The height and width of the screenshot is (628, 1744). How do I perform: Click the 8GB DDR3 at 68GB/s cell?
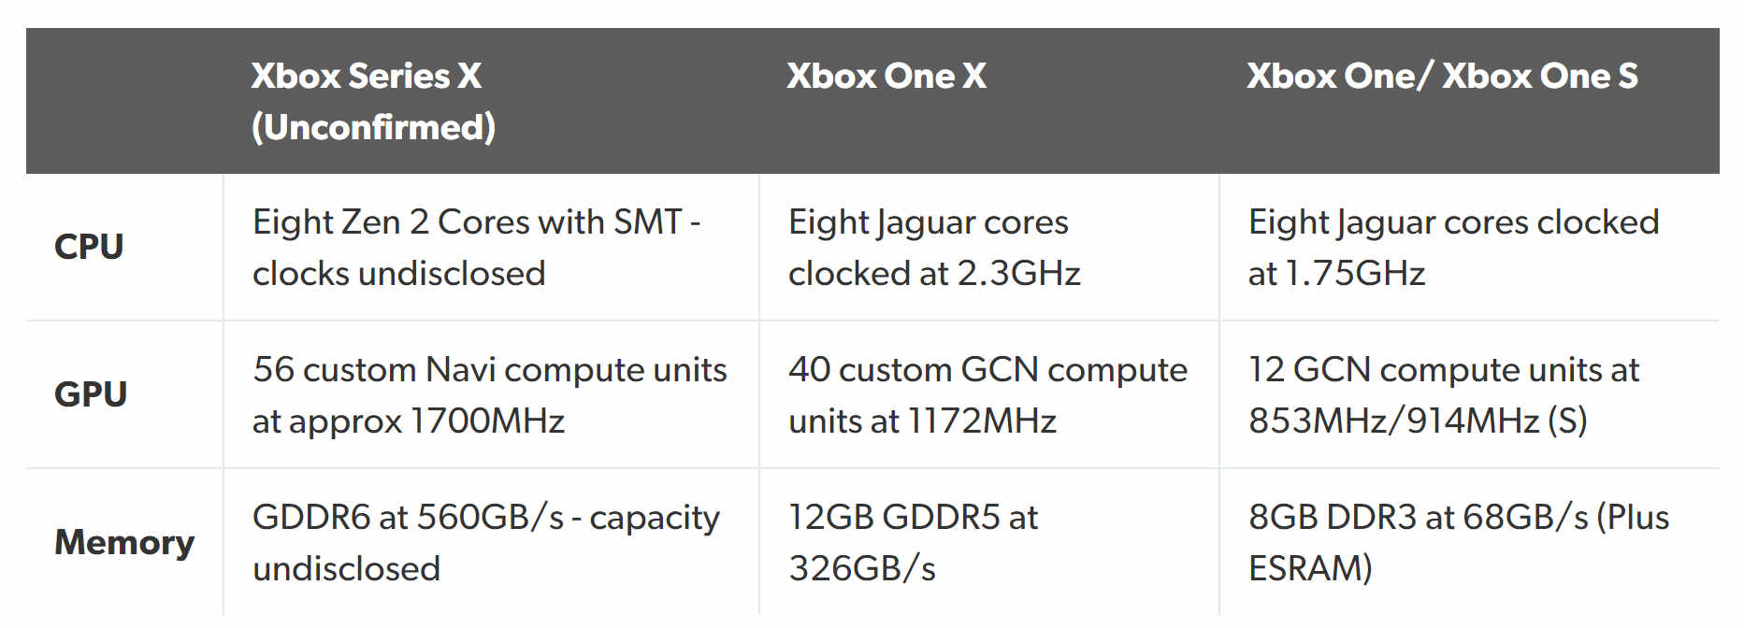[1469, 543]
